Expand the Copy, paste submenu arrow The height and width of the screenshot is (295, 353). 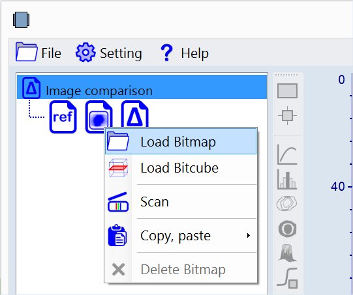[x=249, y=236]
